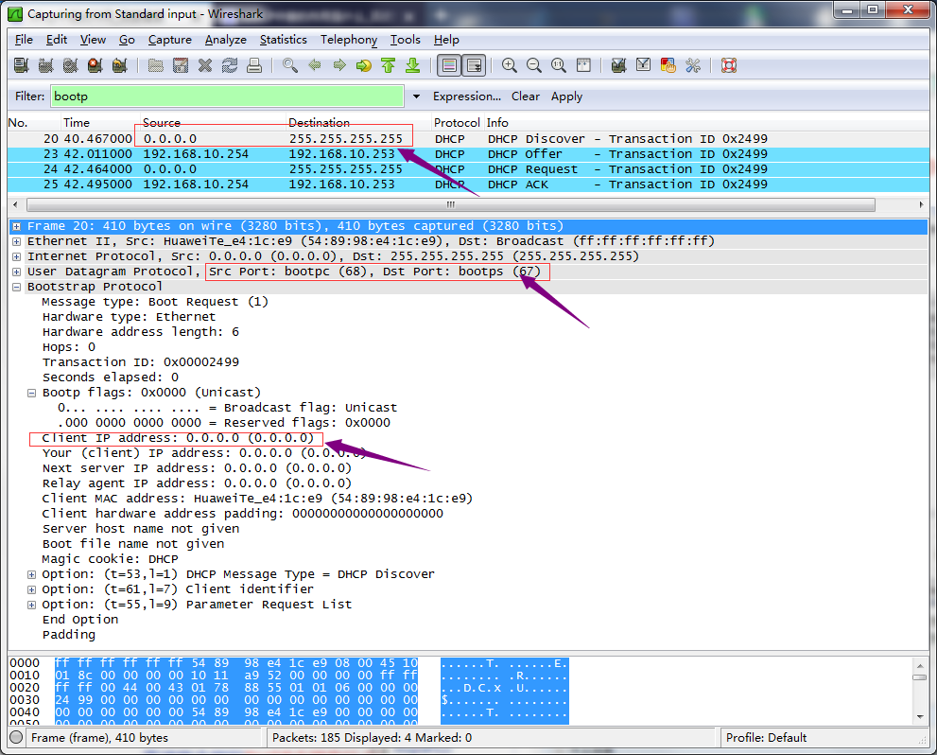Screen dimensions: 937x755
Task: Save the capture file icon
Action: [181, 65]
